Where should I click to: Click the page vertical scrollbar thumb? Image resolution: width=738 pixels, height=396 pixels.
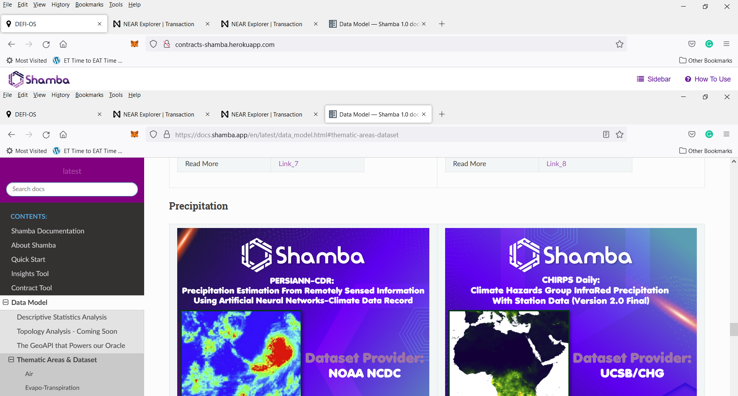click(x=734, y=329)
